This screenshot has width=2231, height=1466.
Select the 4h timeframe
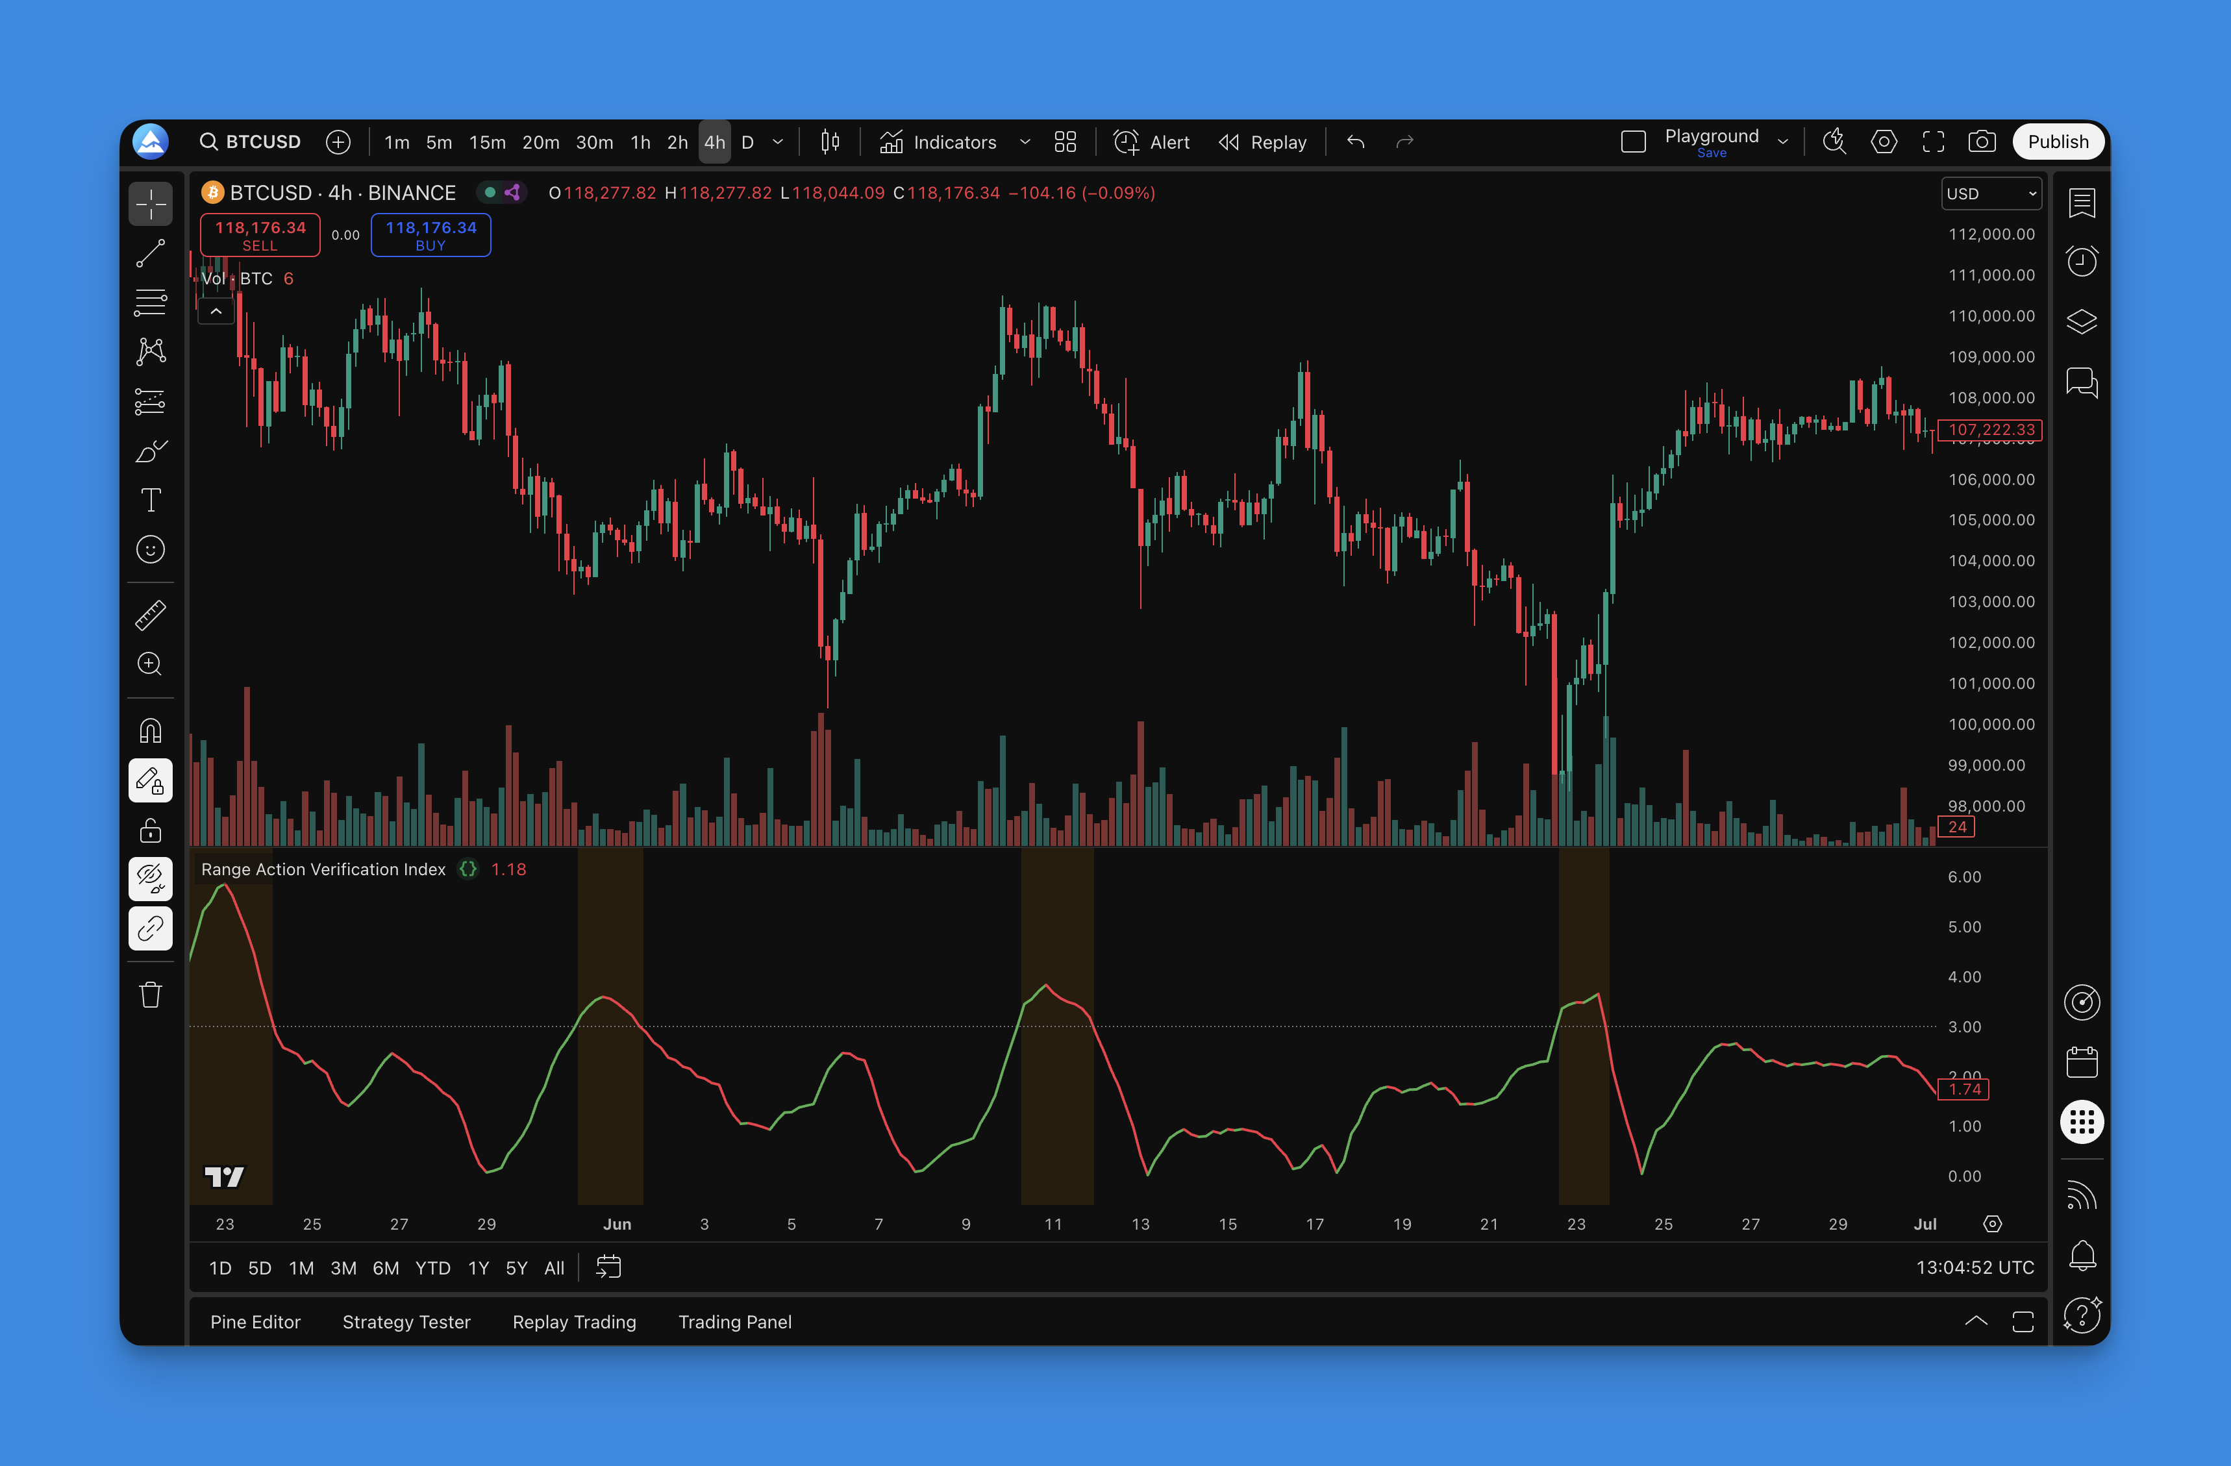[714, 142]
